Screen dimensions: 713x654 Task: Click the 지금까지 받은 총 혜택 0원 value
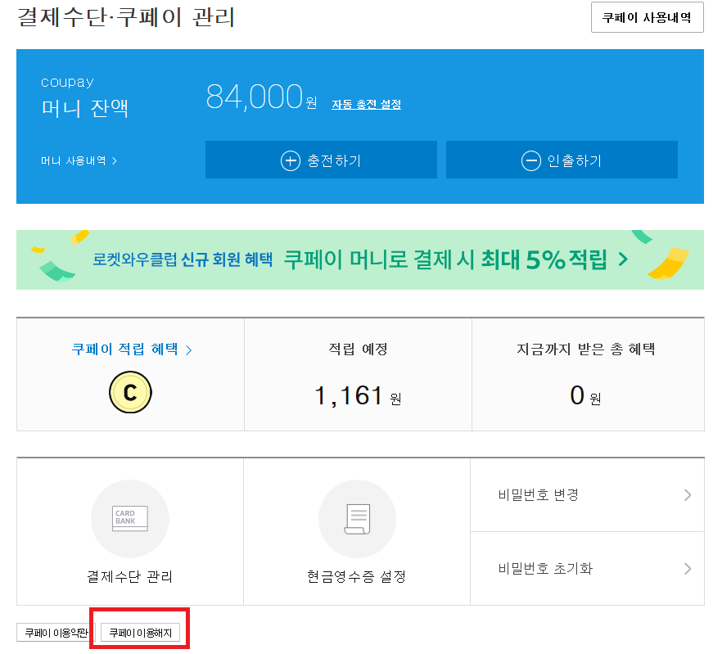coord(585,395)
